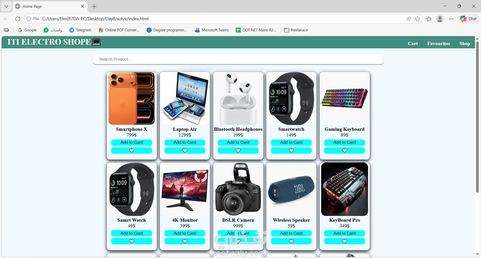Toggle heart on Gaming Keyboard card
The width and height of the screenshot is (481, 258).
344,151
